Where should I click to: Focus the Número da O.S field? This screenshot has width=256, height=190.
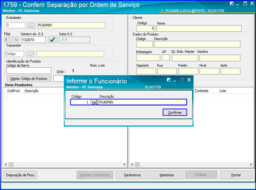tap(33, 40)
